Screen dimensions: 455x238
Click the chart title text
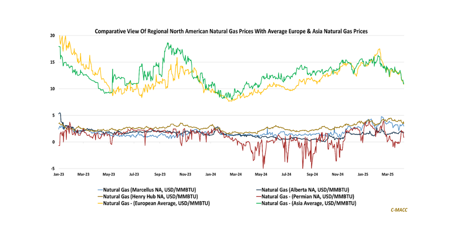coord(231,32)
